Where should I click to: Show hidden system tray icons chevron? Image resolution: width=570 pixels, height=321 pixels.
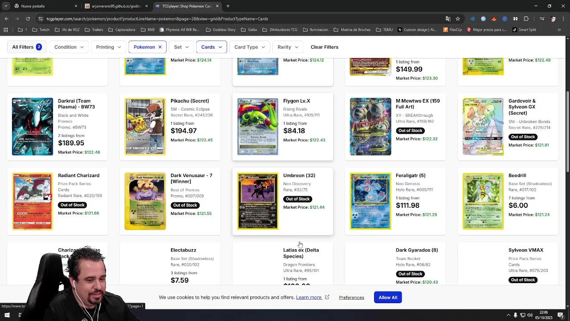pos(509,315)
